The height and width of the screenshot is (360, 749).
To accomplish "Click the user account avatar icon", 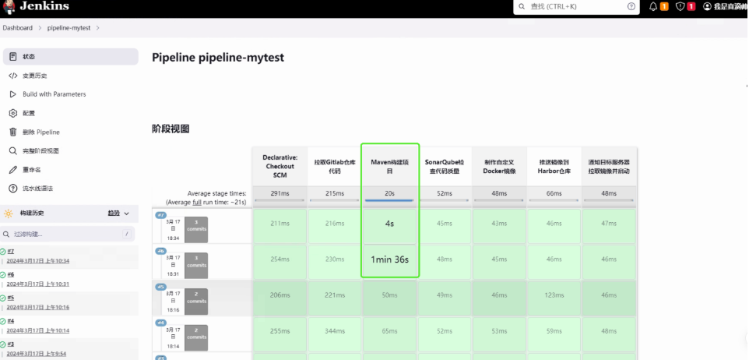I will [707, 7].
